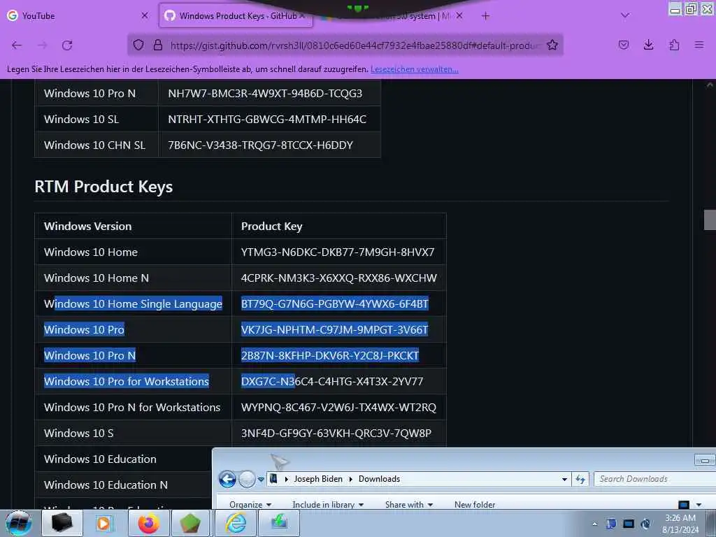Open the tracking protection shield
Viewport: 716px width, 537px height.
[138, 45]
